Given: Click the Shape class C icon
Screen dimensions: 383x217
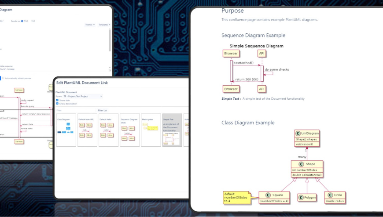Looking at the screenshot, I should click(301, 164).
